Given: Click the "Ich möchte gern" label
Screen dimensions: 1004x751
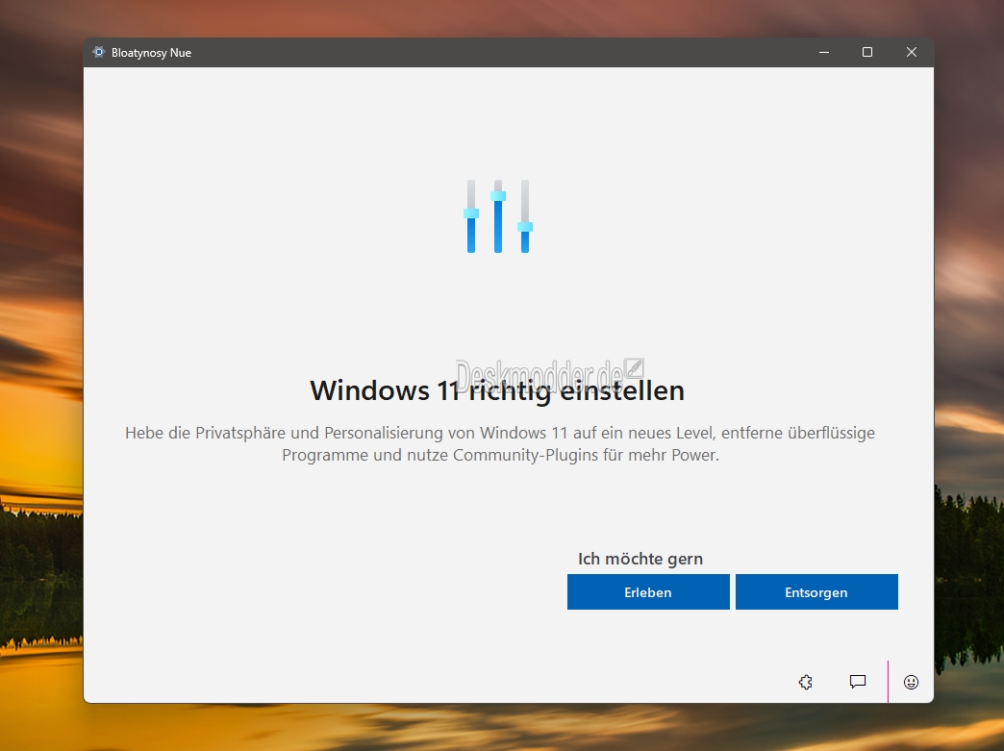Looking at the screenshot, I should pos(640,559).
